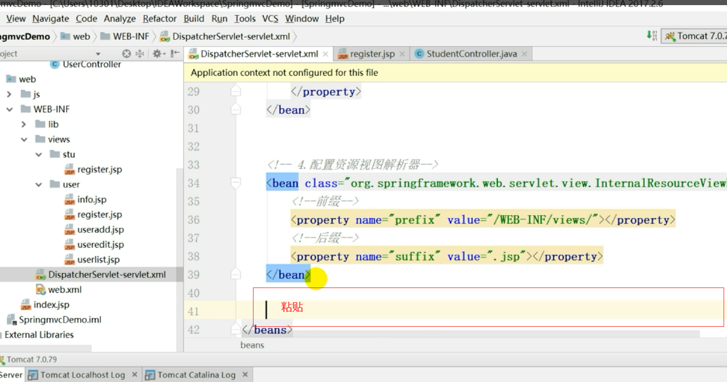Click the js folder icon
Screen dimensions: 727x382
pyautogui.click(x=26, y=95)
